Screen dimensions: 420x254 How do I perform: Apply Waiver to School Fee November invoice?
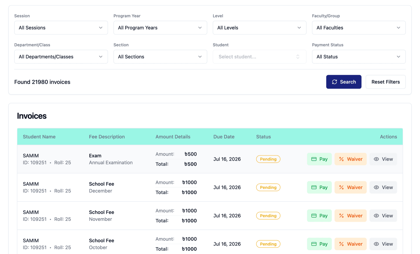pos(350,216)
